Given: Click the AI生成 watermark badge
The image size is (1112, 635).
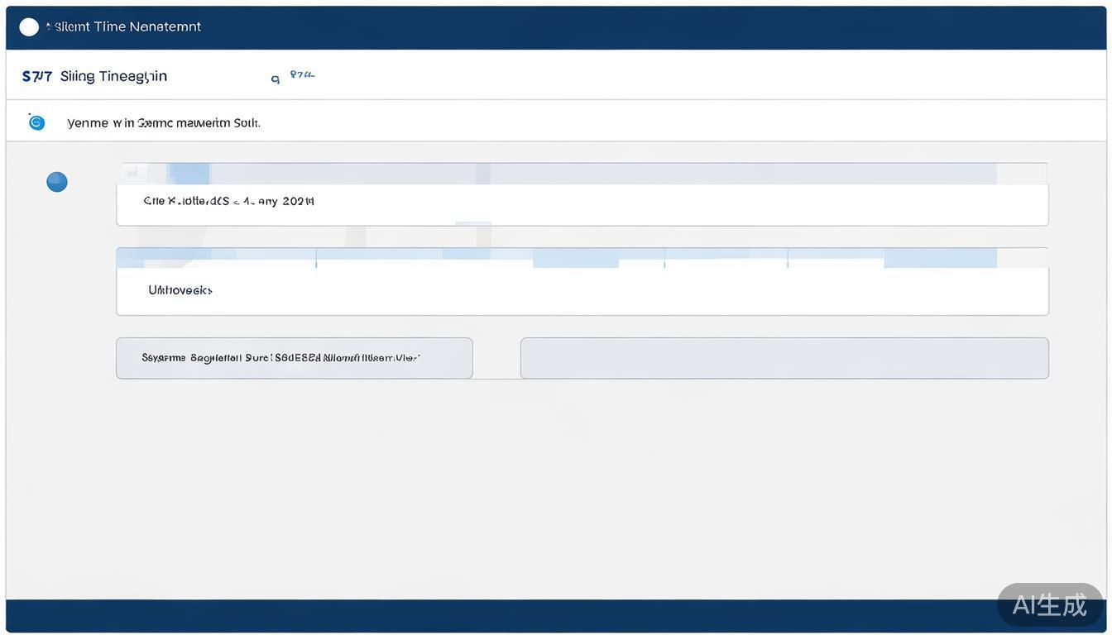Looking at the screenshot, I should point(1049,604).
